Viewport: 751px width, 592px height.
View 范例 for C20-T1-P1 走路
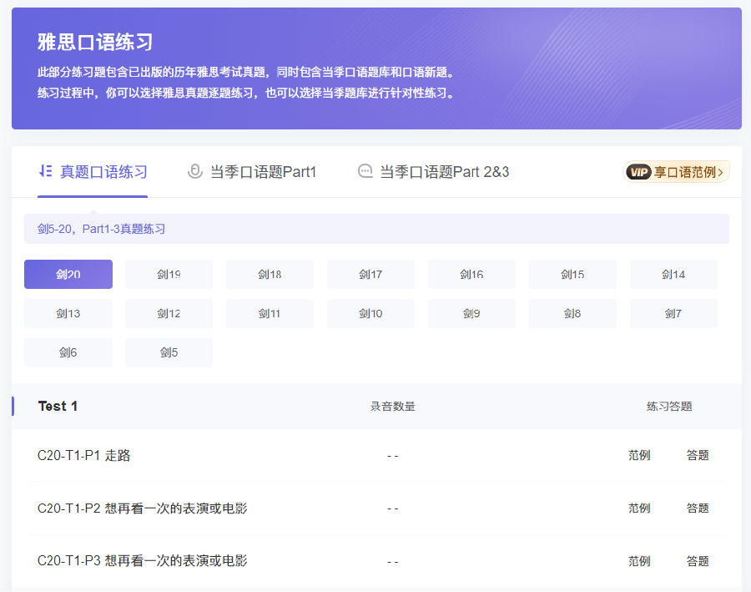point(639,456)
